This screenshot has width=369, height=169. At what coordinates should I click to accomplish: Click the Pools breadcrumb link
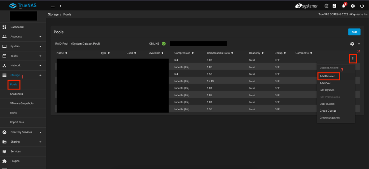pyautogui.click(x=67, y=14)
